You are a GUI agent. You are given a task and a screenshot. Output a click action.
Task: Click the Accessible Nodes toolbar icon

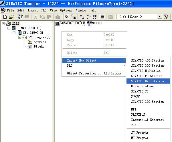pyautogui.click(x=20, y=17)
